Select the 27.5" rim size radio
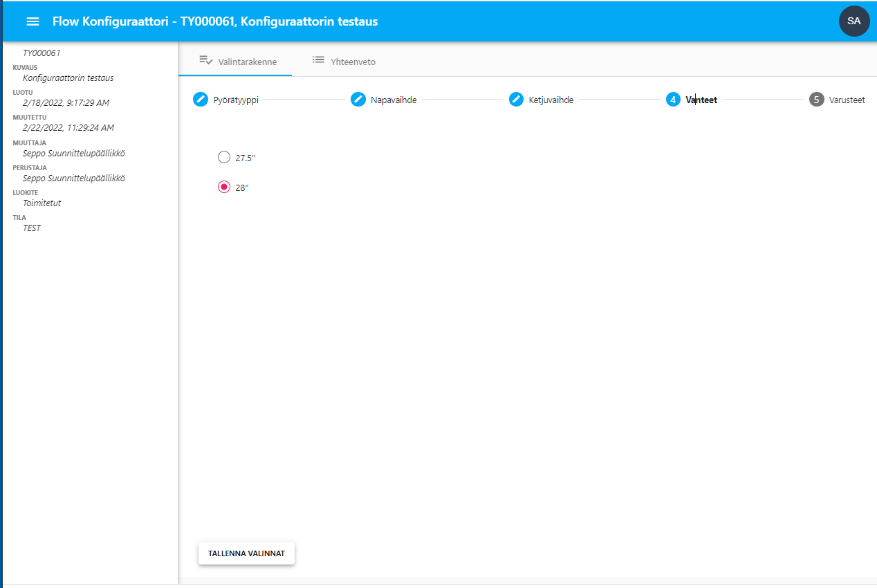 pyautogui.click(x=223, y=158)
